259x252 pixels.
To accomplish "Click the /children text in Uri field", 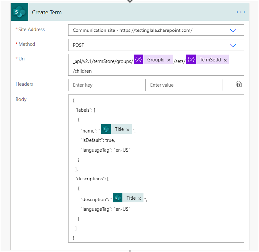I will 82,71.
